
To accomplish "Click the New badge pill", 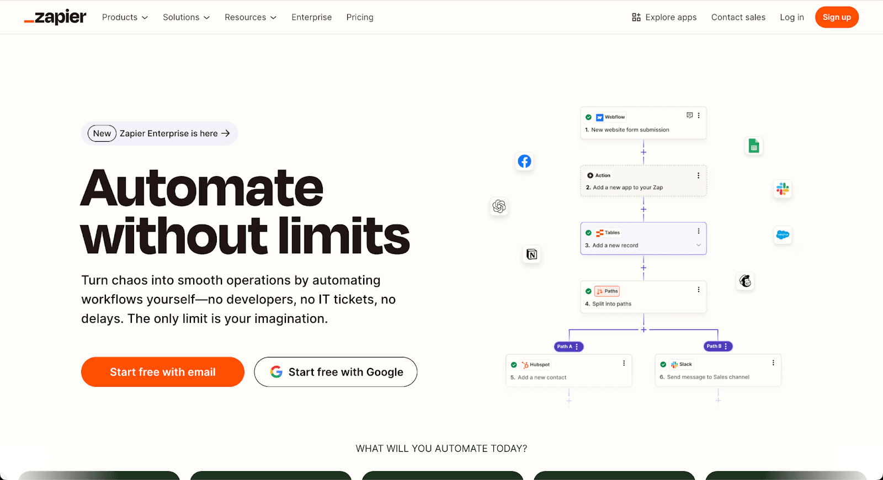I will (x=102, y=134).
